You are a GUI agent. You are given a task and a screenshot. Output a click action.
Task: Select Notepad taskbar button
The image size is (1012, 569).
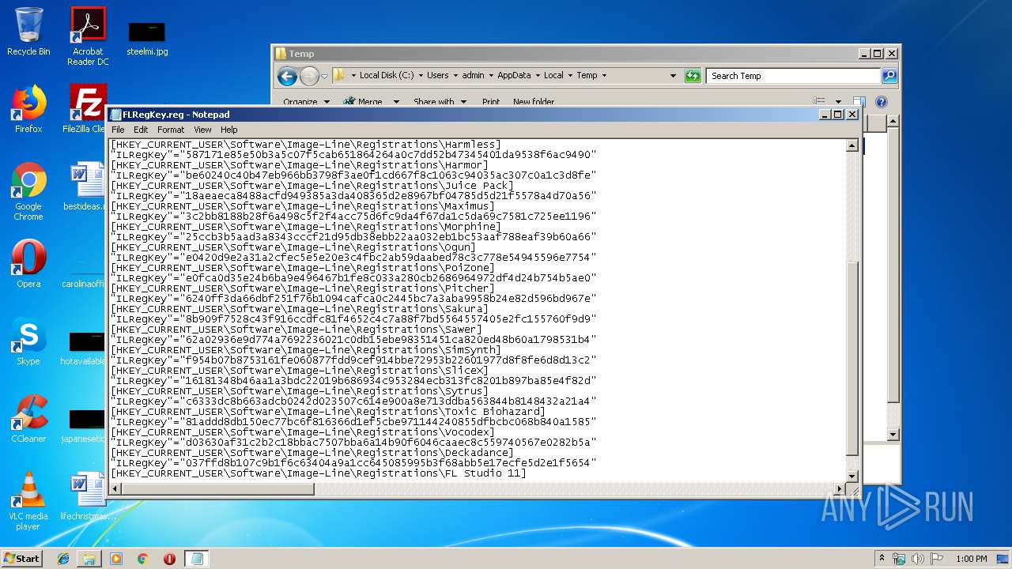(x=197, y=559)
